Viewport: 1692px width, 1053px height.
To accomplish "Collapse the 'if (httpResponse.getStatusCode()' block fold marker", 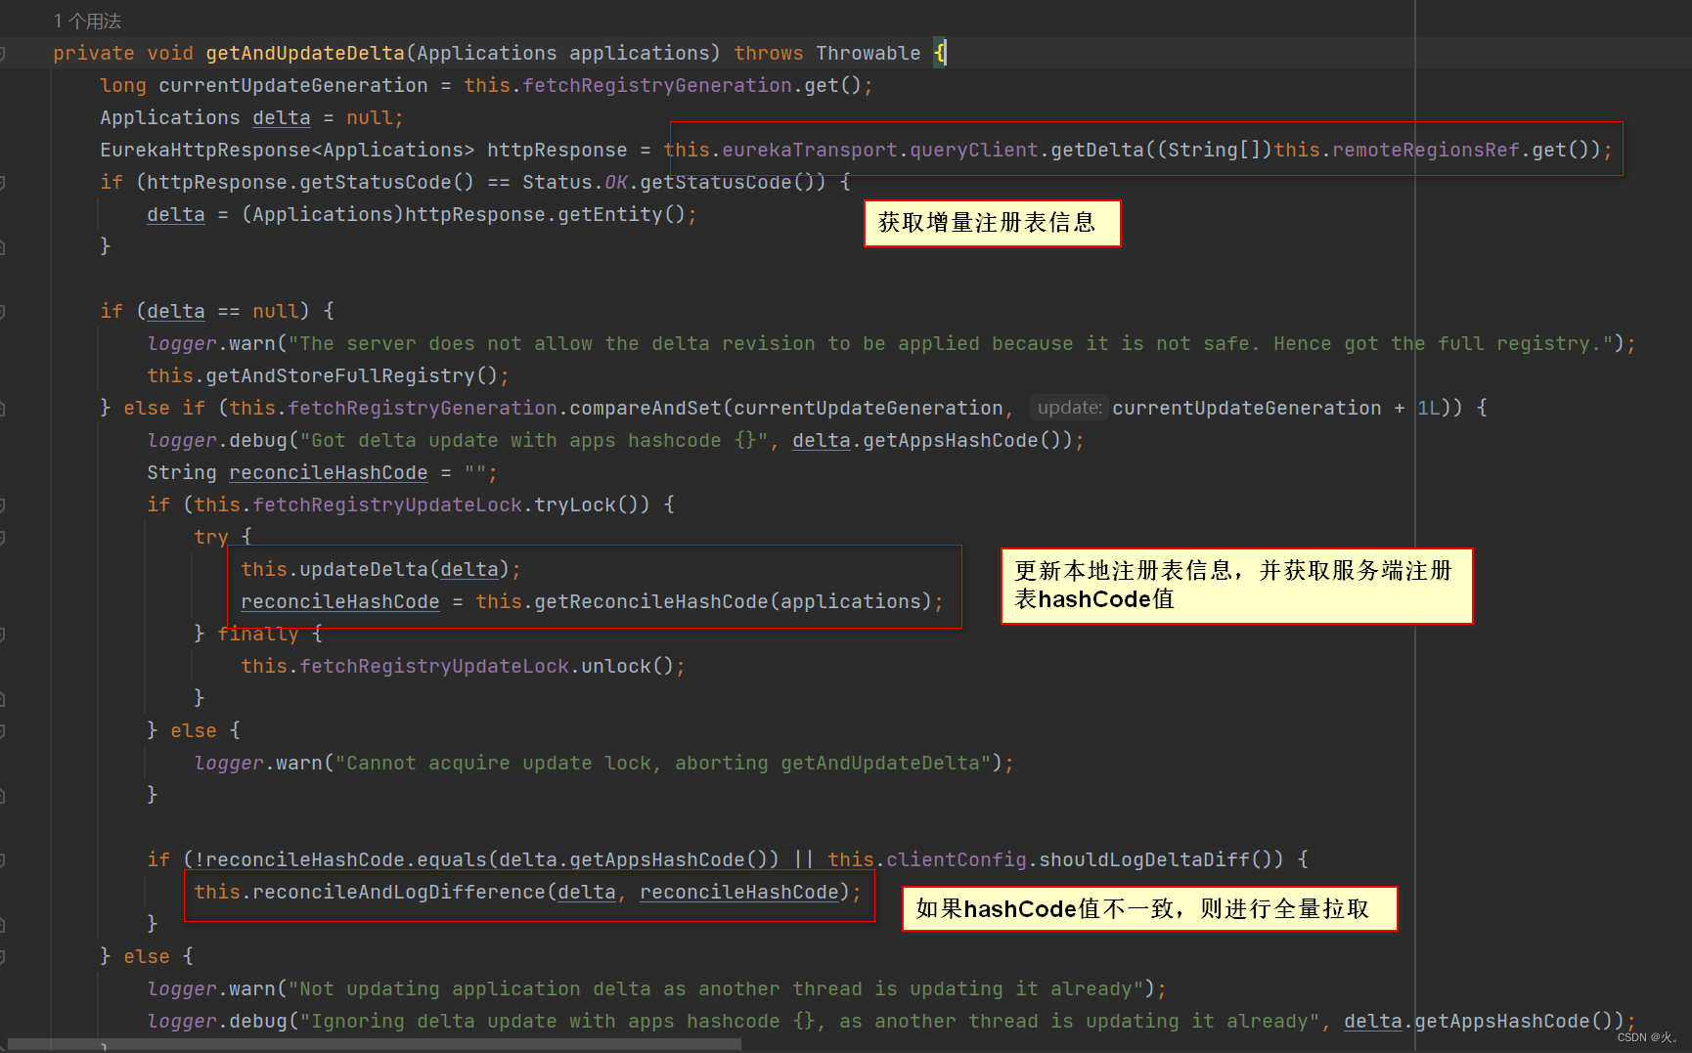I will [x=3, y=182].
